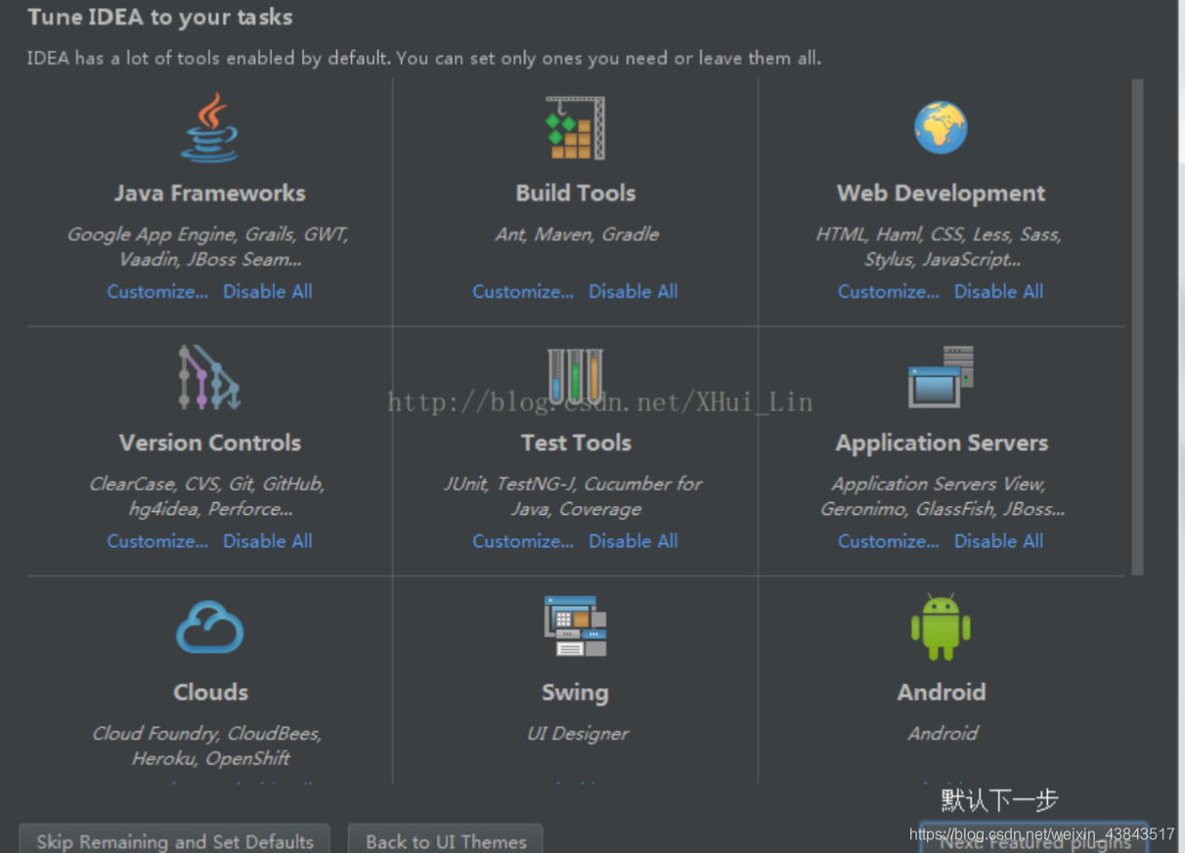
Task: Click the vertical scrollbar of the tools list
Action: click(1137, 327)
